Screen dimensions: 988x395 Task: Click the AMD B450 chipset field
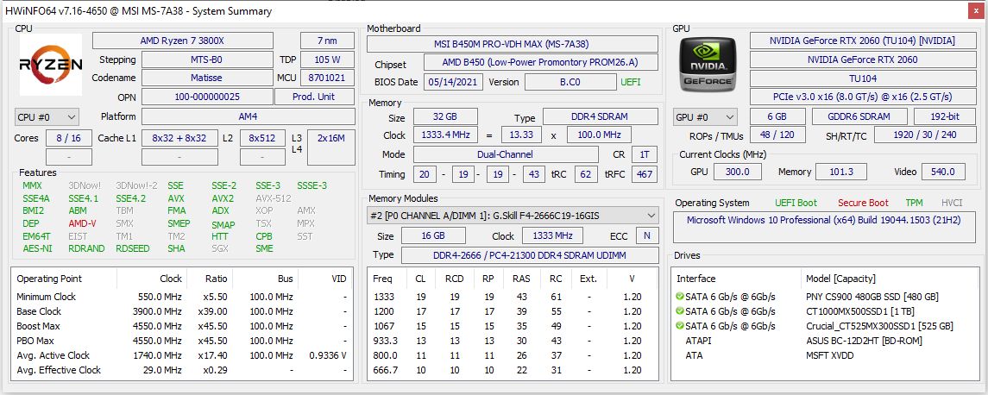pyautogui.click(x=541, y=62)
